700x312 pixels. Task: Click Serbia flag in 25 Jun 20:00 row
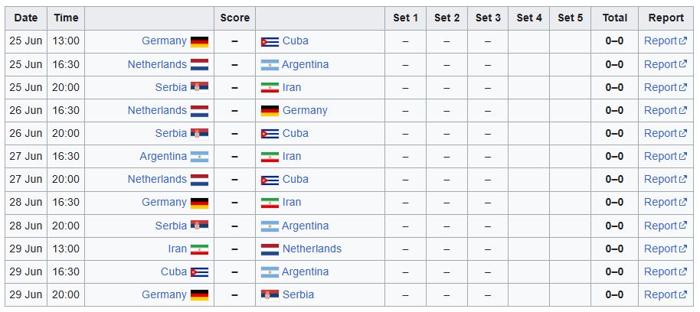[199, 88]
